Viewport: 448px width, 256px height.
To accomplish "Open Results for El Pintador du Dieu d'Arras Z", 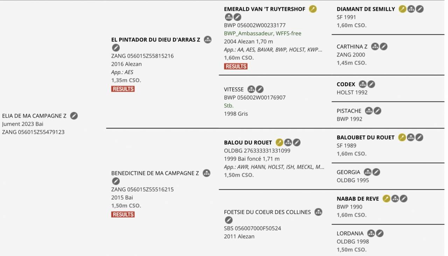I will coord(123,89).
